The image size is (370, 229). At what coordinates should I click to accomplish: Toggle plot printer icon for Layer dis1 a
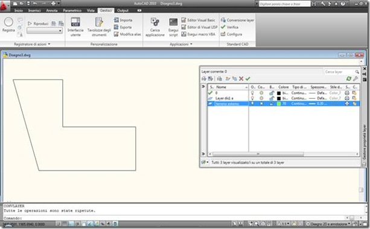[x=347, y=98]
